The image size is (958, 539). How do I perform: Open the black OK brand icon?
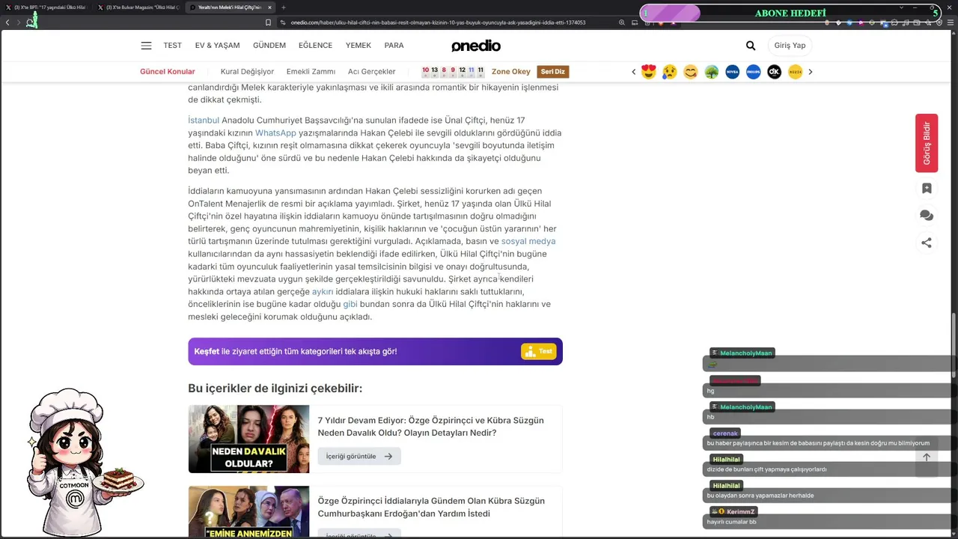[775, 72]
